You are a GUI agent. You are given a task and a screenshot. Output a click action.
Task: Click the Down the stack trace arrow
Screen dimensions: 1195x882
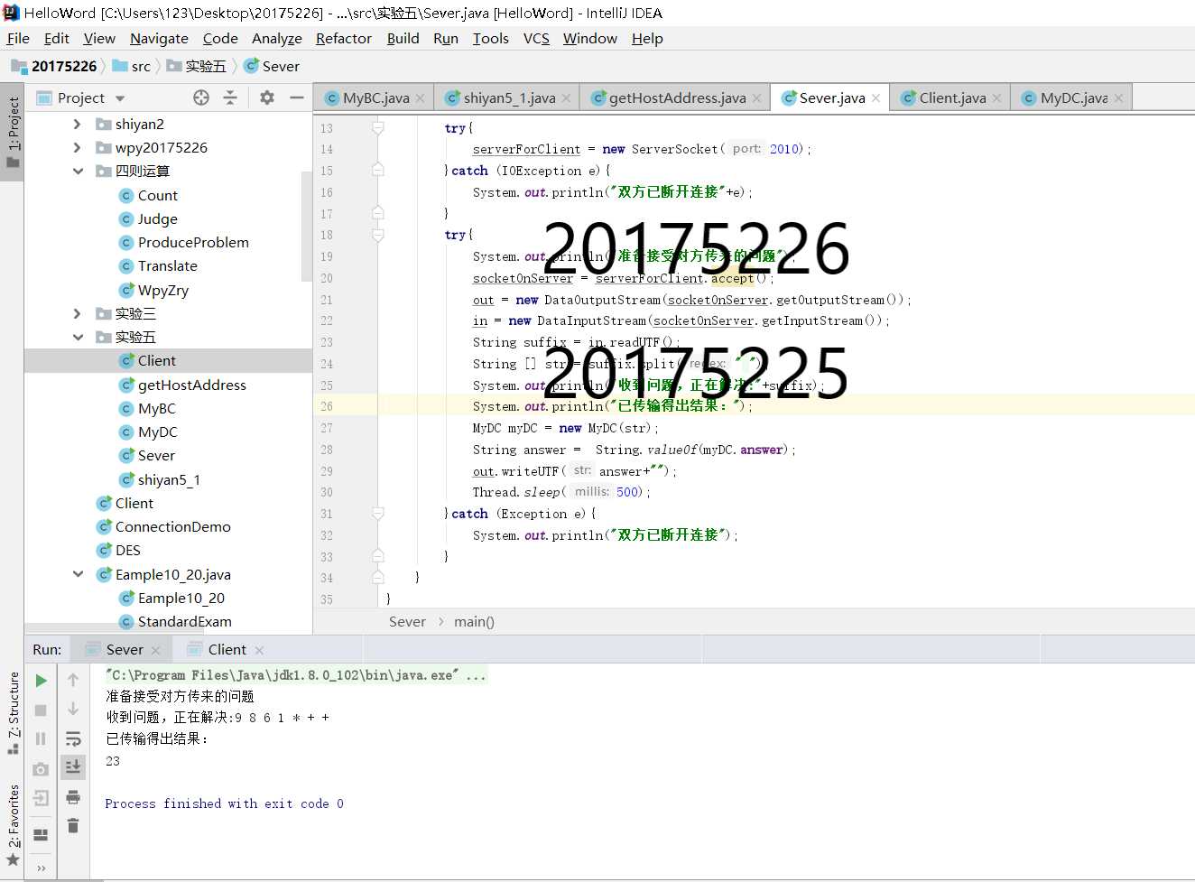pos(73,710)
